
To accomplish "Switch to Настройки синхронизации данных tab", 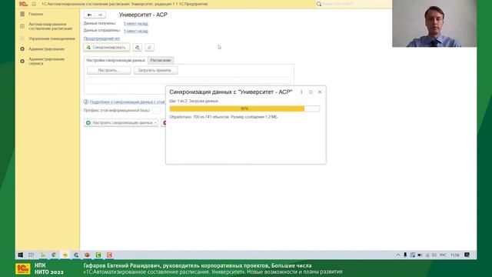I will (115, 60).
